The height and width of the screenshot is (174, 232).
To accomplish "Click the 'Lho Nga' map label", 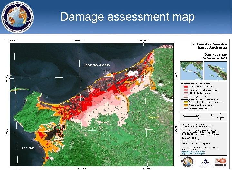I will tap(28, 148).
